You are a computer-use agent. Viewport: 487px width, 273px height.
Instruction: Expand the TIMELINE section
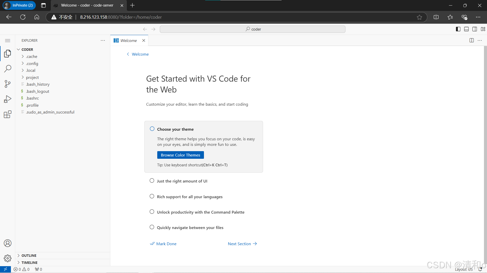[x=63, y=263]
